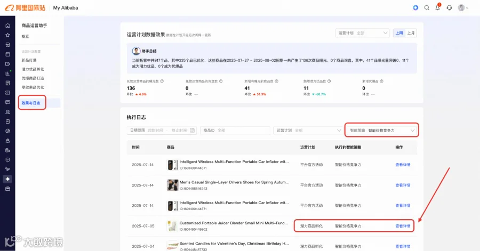Select the highlighted sparkle icon in the sidebar

click(x=7, y=179)
